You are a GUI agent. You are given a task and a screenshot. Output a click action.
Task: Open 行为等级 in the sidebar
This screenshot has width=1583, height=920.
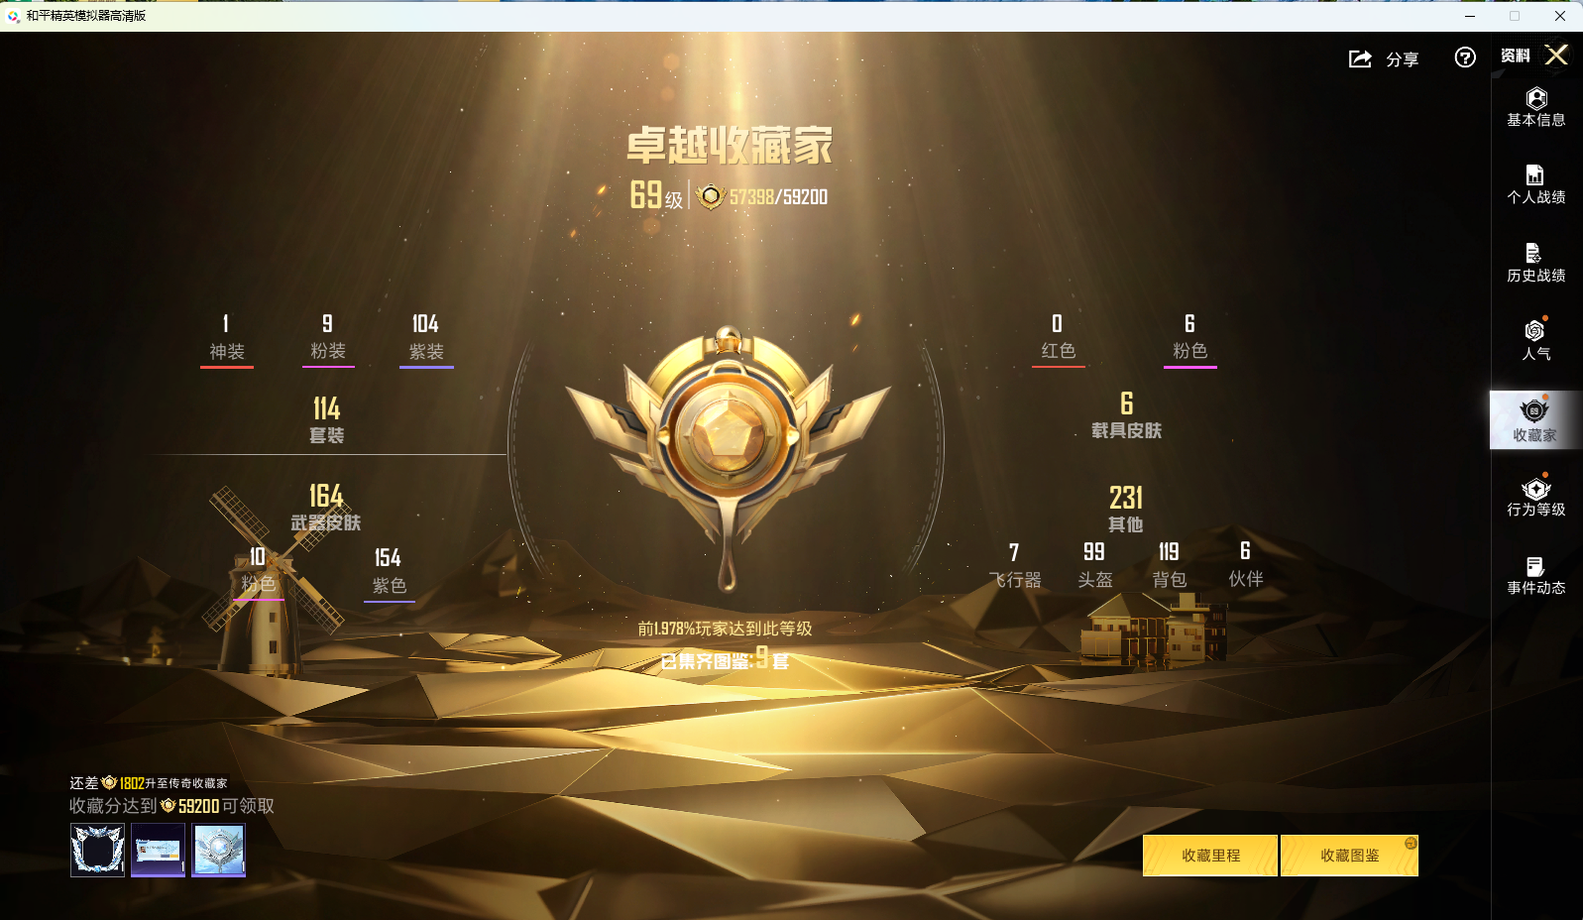(x=1535, y=498)
